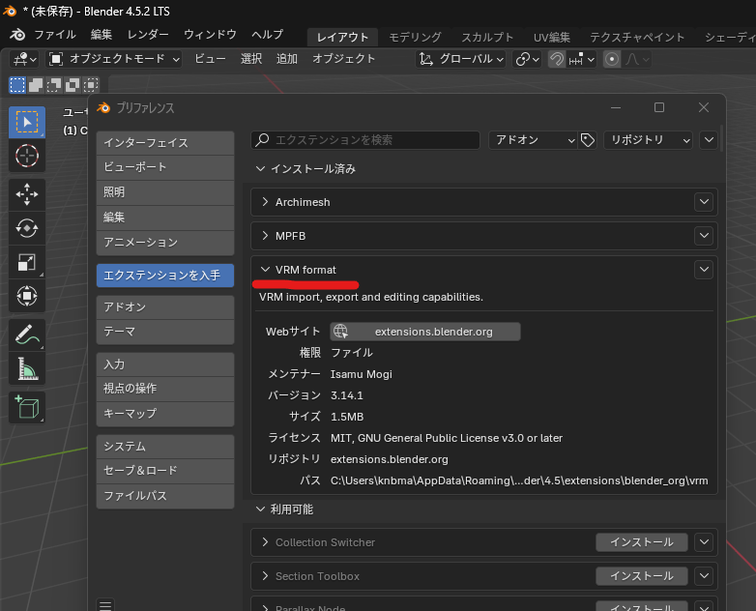Toggle proportional editing in the header
The image size is (756, 611).
(612, 59)
